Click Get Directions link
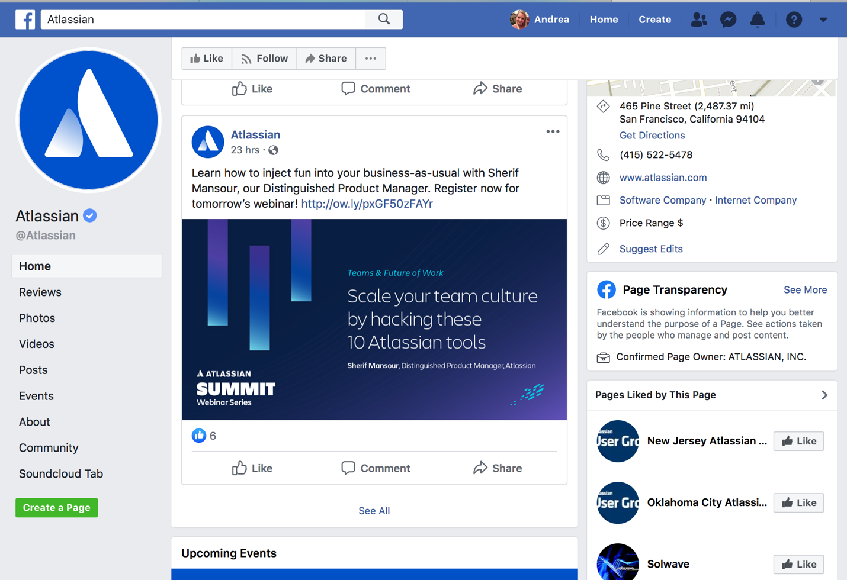The height and width of the screenshot is (580, 847). [652, 136]
